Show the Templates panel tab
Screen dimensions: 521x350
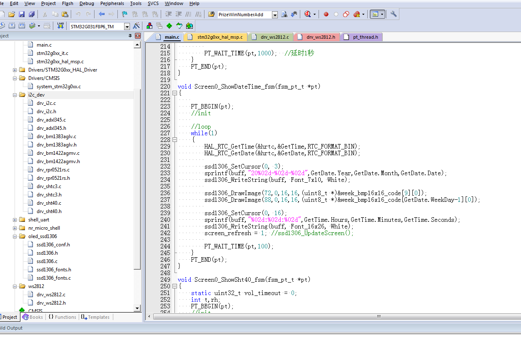pos(95,317)
